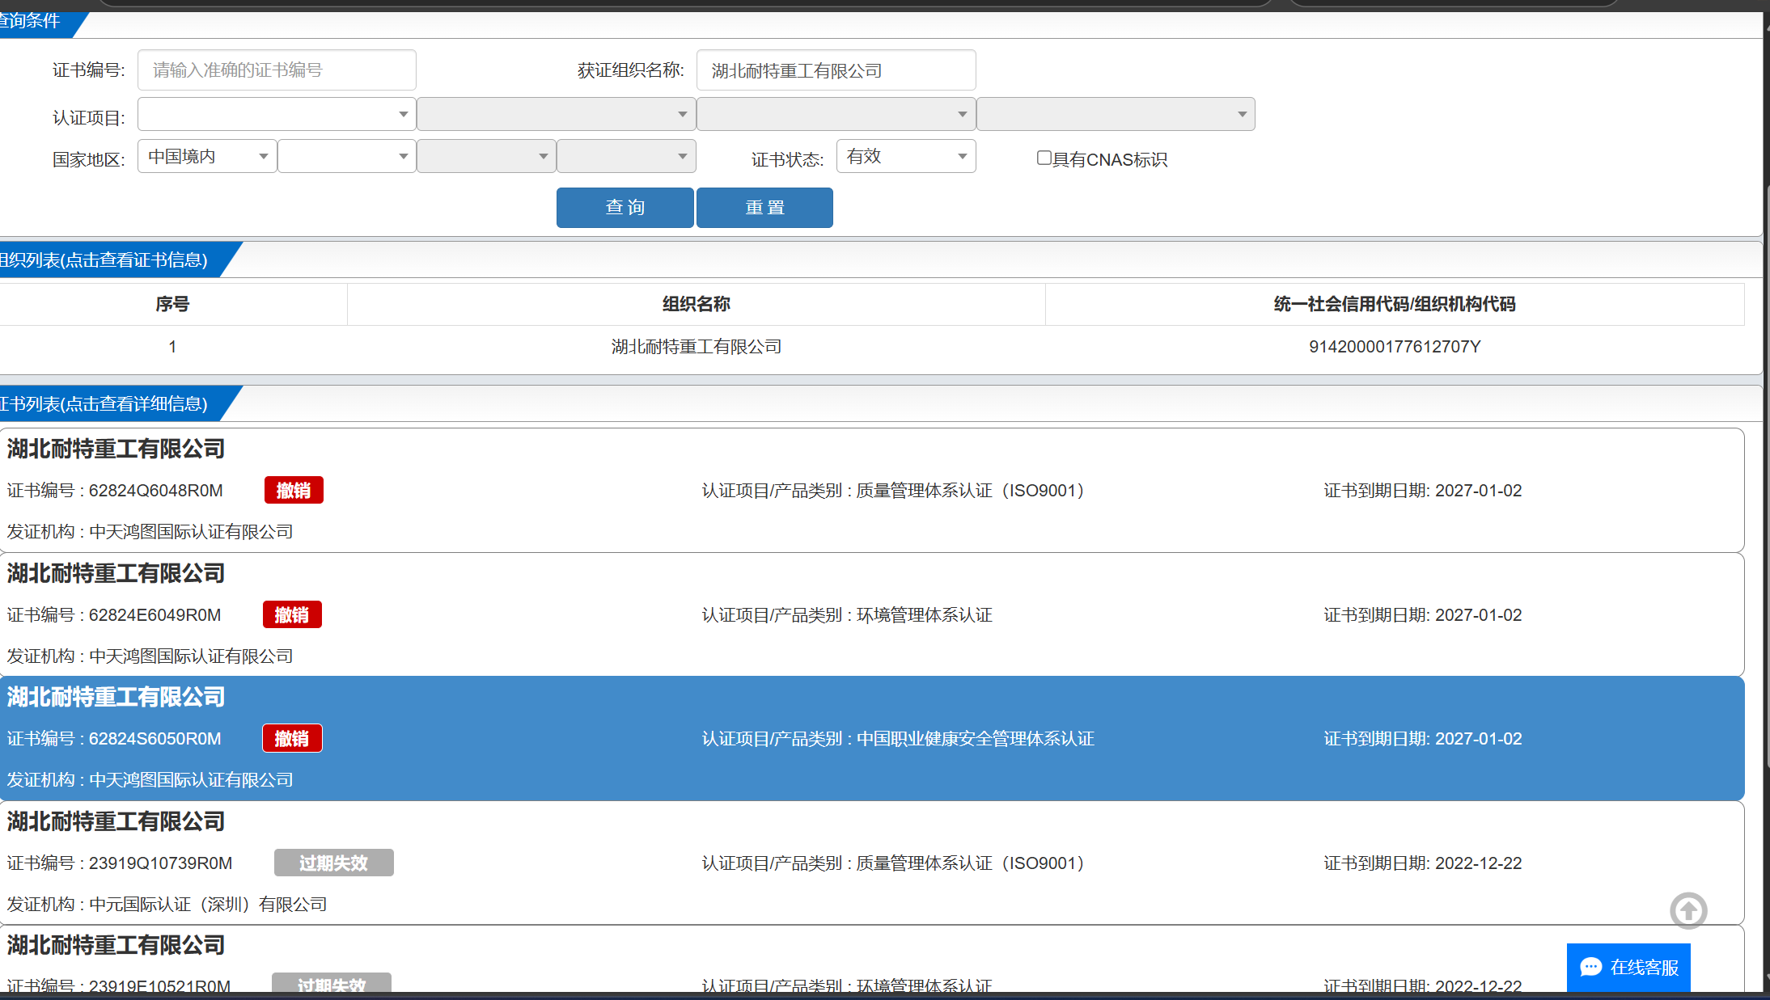Select the 组织列表 section header
Image resolution: width=1770 pixels, height=1000 pixels.
point(113,259)
